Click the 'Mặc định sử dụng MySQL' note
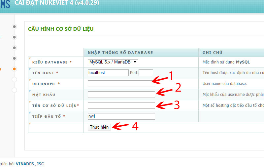264x167 pixels. (x=226, y=62)
